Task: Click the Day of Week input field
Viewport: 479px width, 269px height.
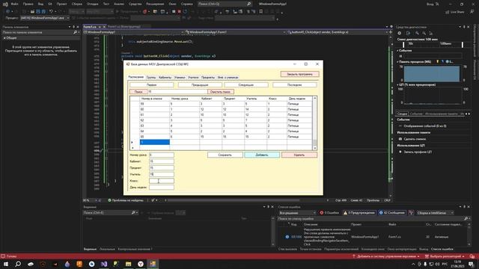Action: click(162, 188)
